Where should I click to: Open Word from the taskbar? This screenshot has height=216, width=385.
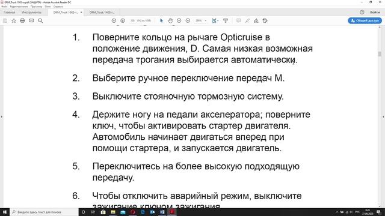tap(162, 212)
